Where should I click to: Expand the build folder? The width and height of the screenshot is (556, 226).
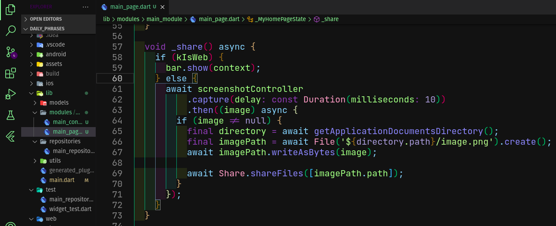tap(58, 73)
